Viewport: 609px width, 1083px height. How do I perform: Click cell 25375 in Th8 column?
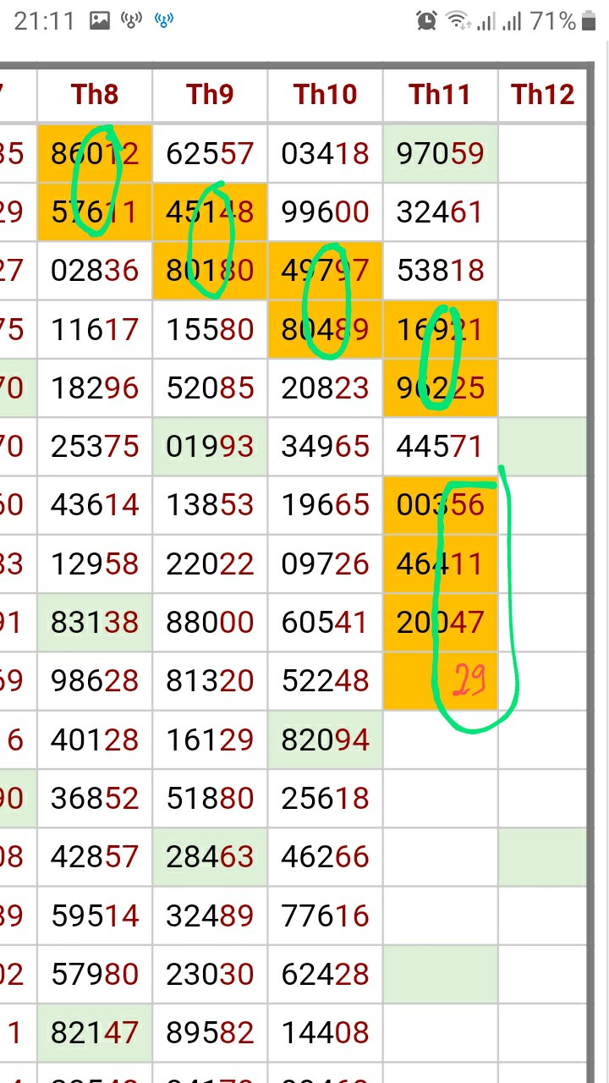95,446
